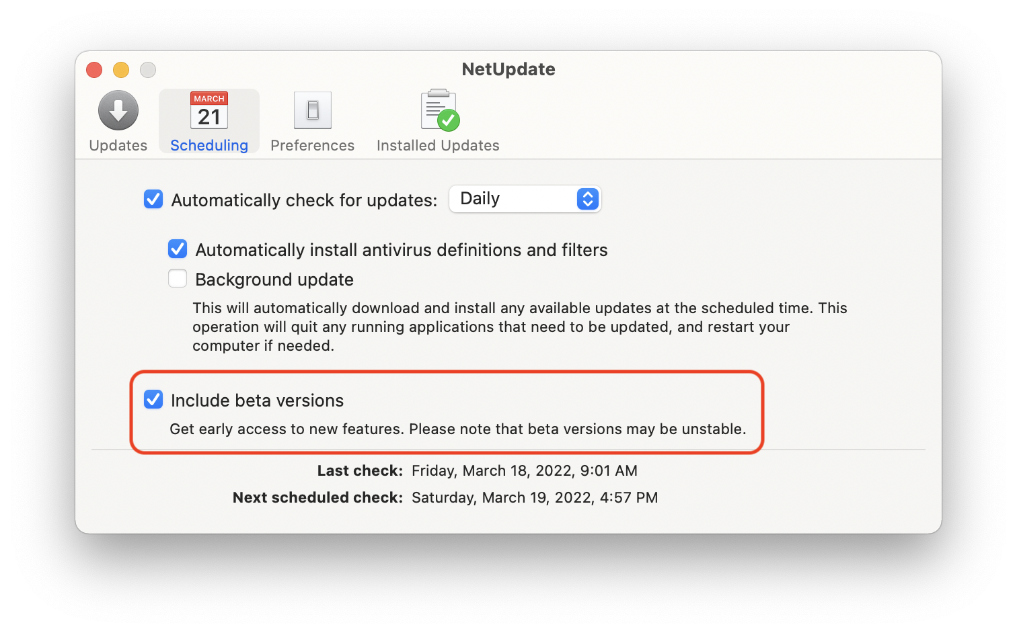Image resolution: width=1017 pixels, height=633 pixels.
Task: Uncheck Automatically install antivirus definitions and filters
Action: tap(178, 249)
